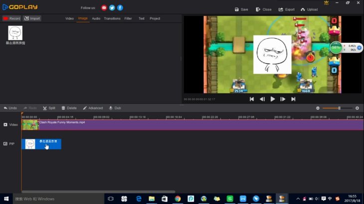The width and height of the screenshot is (364, 204).
Task: Zoom in the timeline with plus icon
Action: [x=357, y=108]
